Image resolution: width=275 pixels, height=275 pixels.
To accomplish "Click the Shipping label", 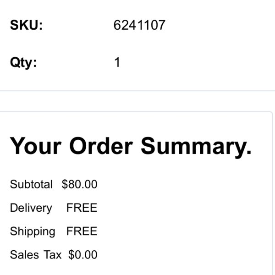I will 33,231.
